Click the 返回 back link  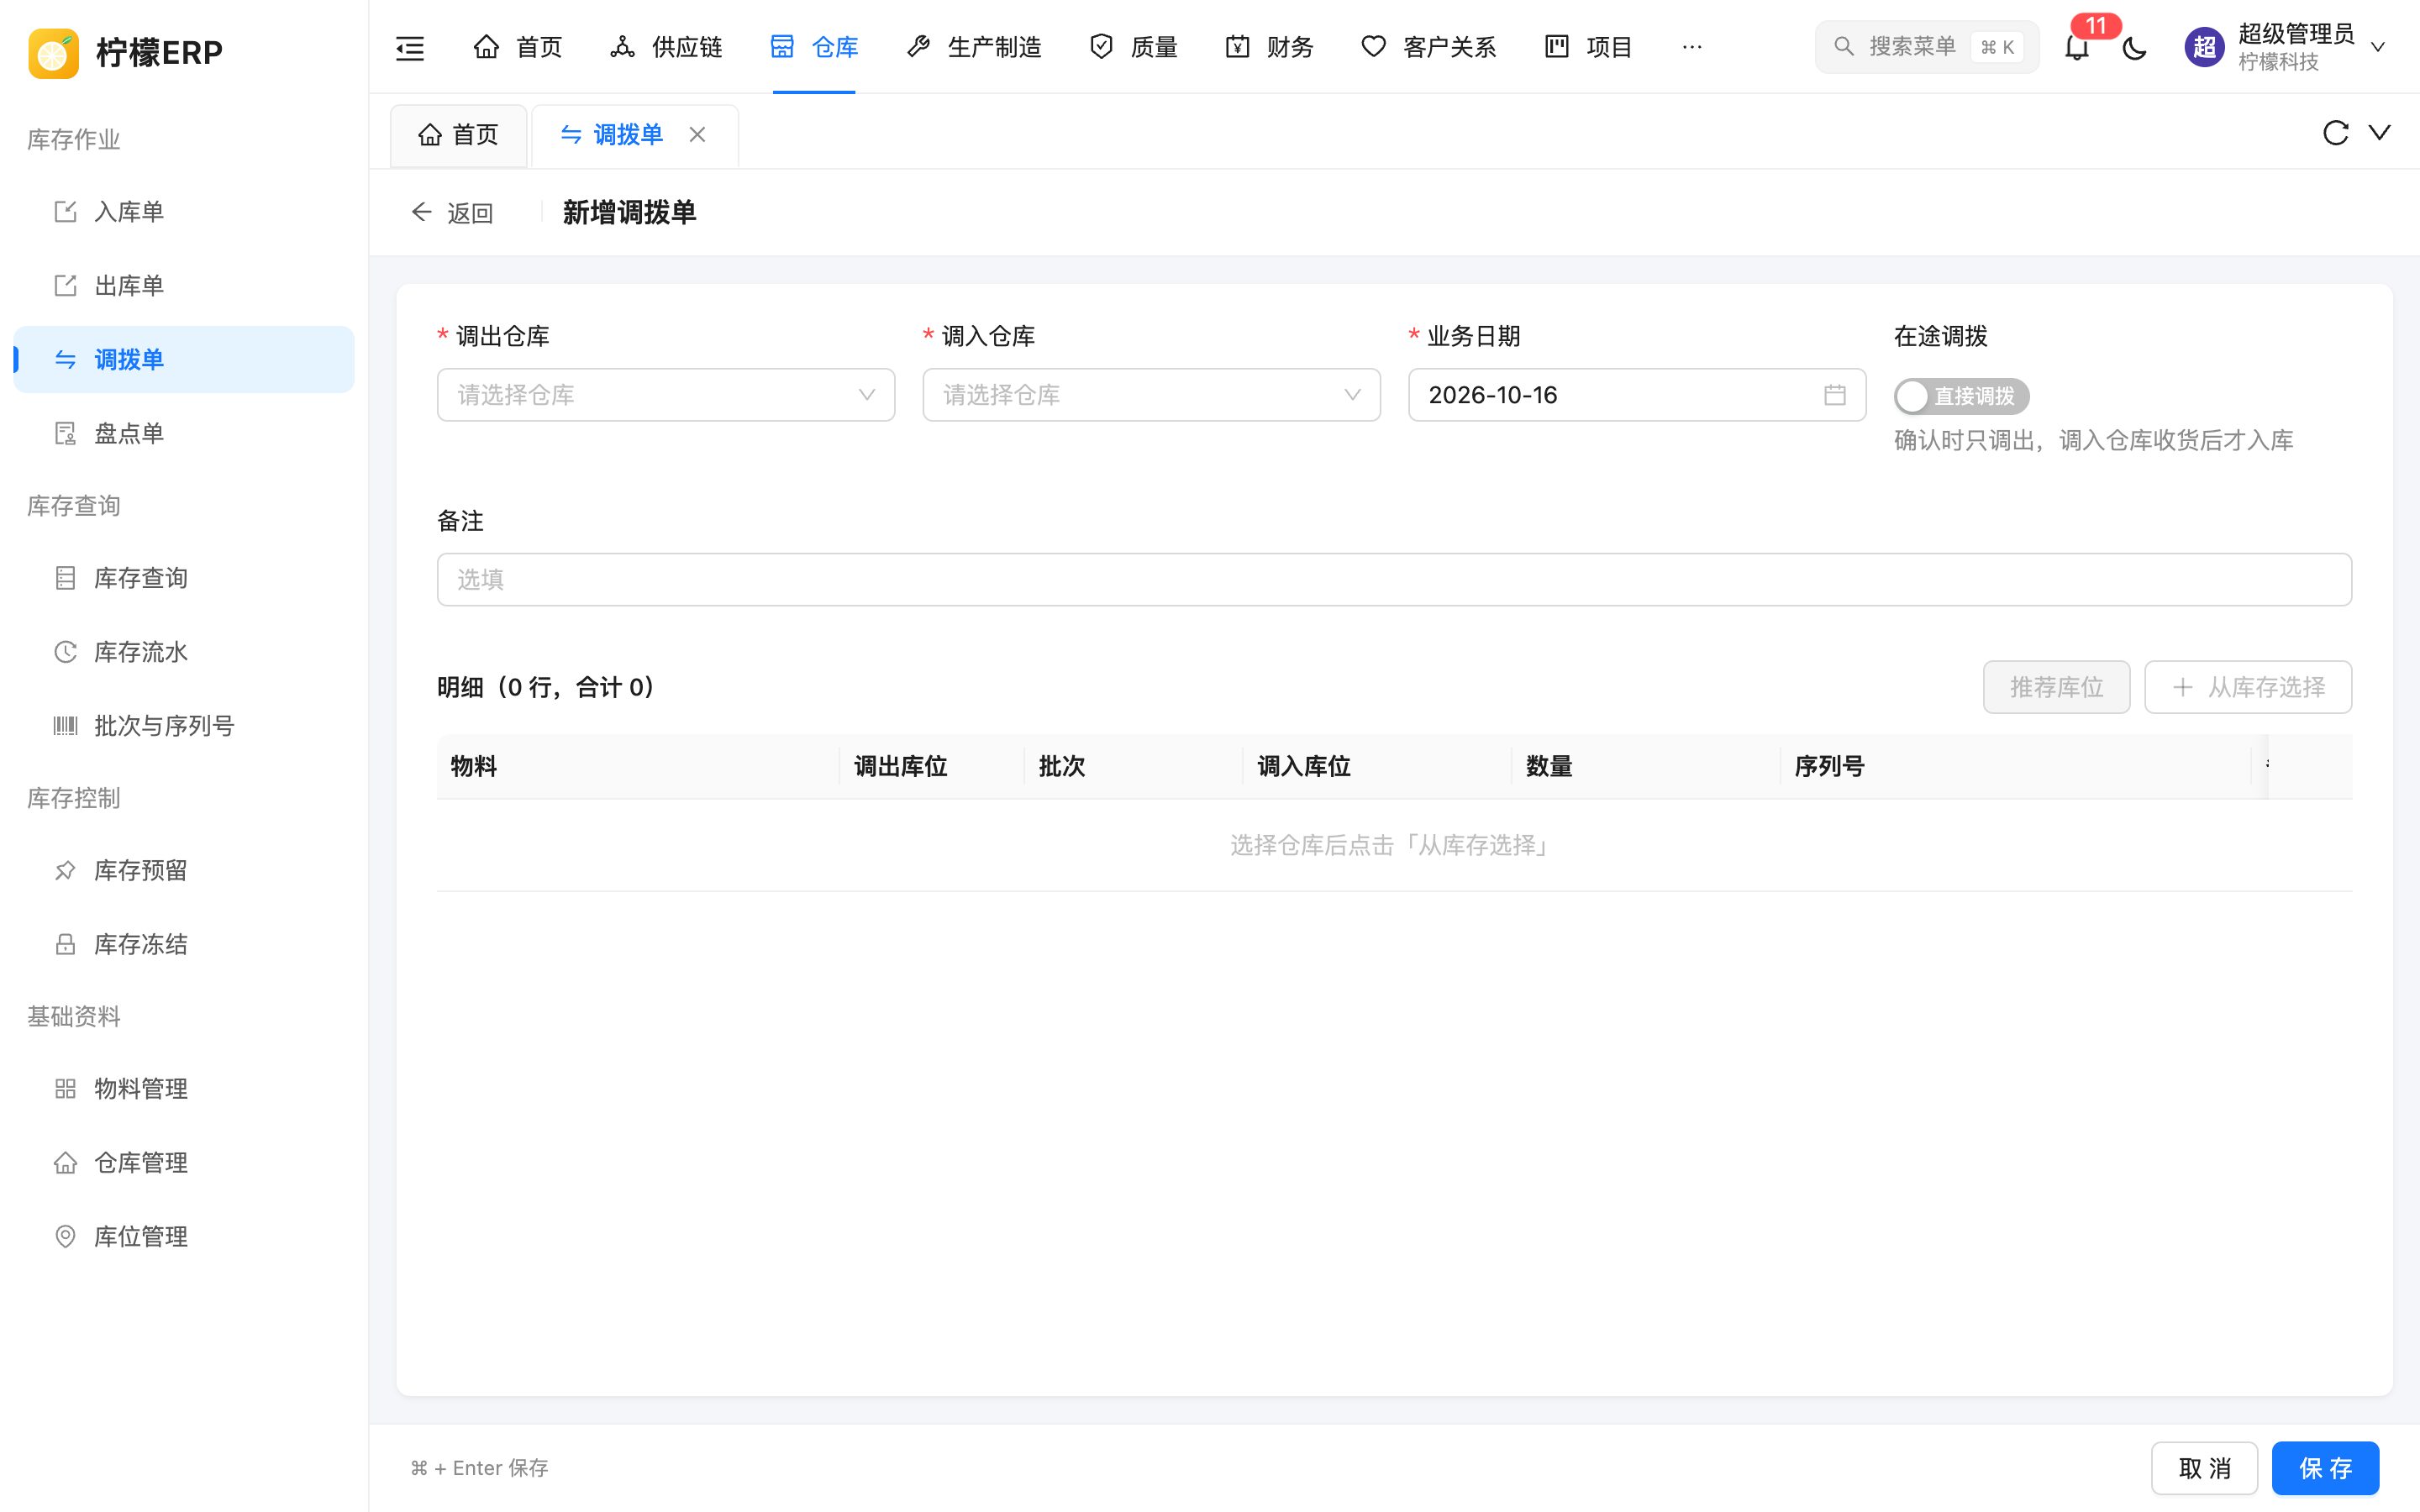click(x=452, y=213)
